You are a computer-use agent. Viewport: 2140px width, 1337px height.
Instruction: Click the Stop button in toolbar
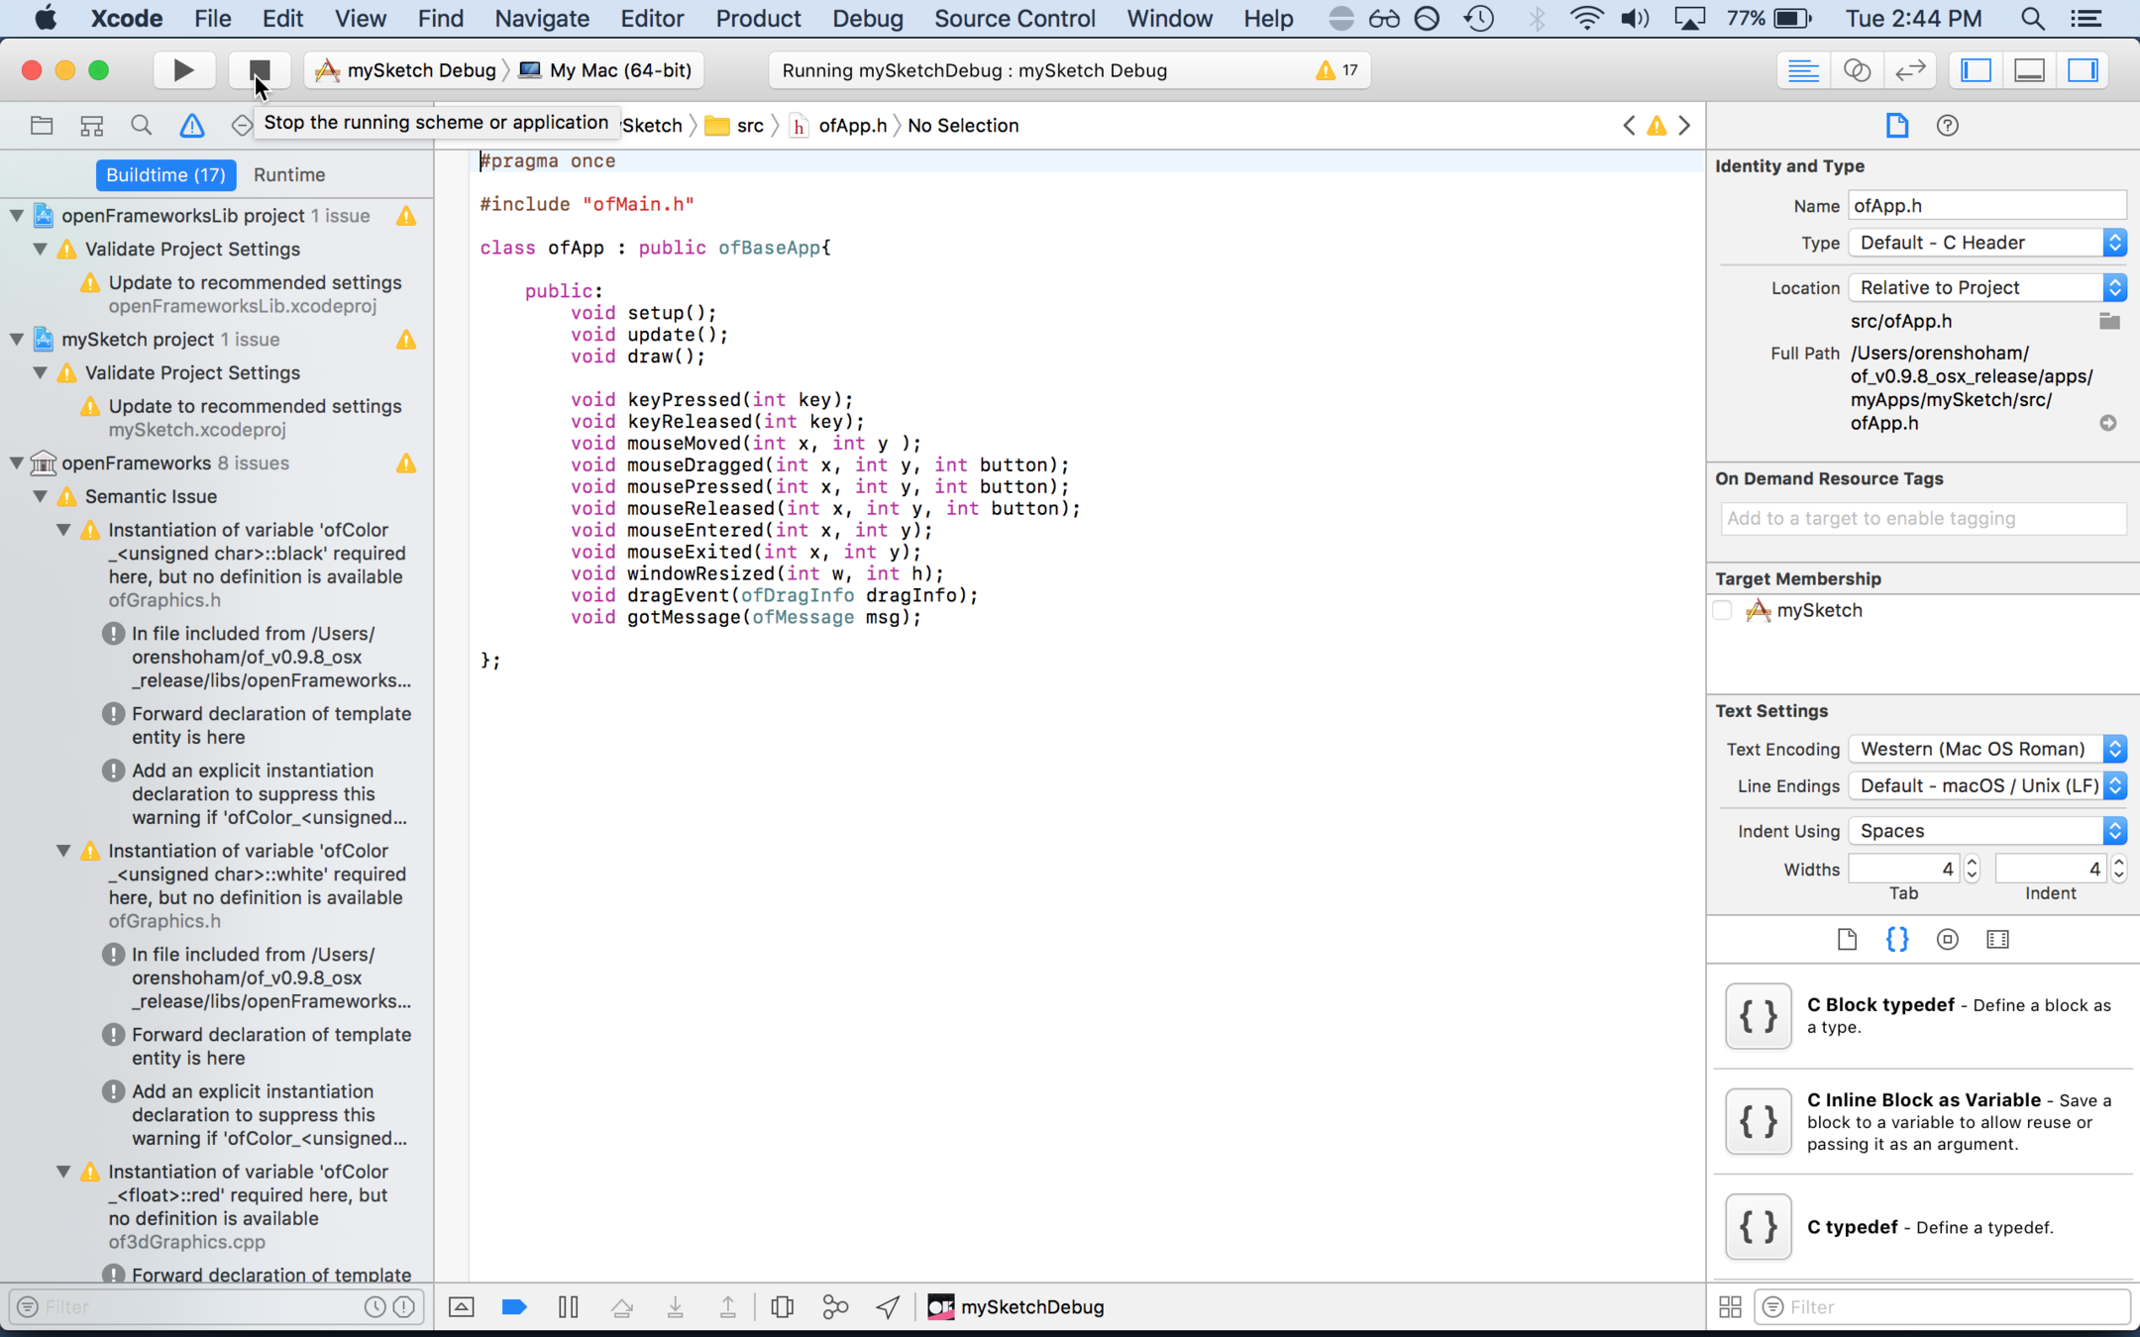pos(260,69)
